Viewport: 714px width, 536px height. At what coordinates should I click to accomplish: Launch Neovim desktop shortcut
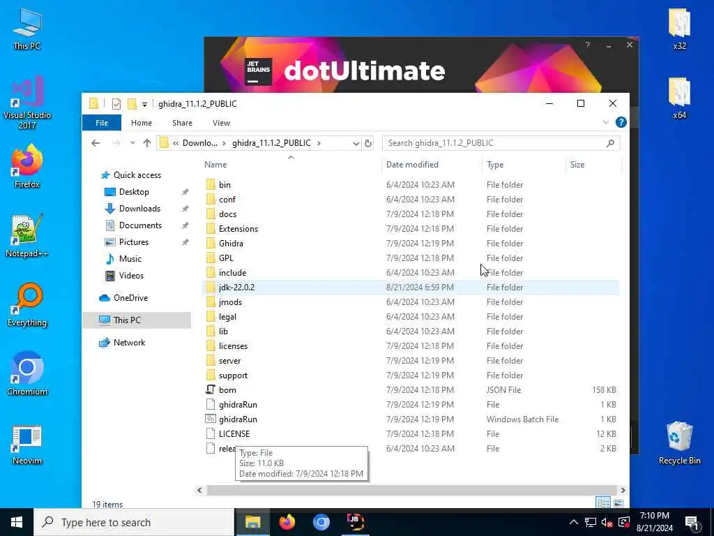pos(27,444)
